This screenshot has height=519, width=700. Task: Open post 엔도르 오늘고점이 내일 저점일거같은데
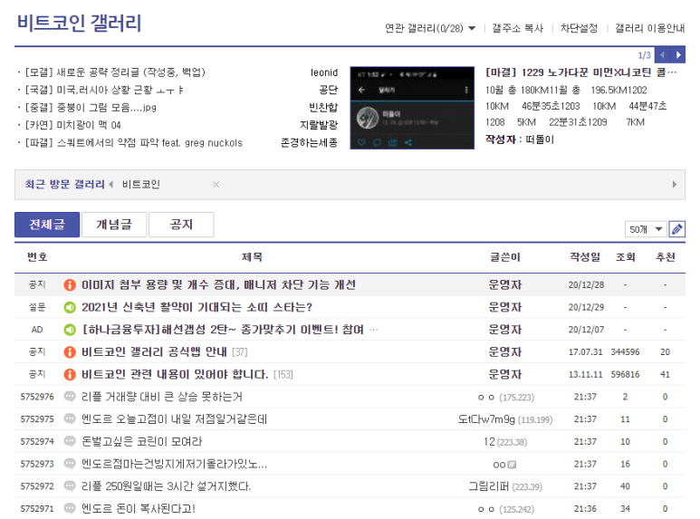pyautogui.click(x=174, y=419)
